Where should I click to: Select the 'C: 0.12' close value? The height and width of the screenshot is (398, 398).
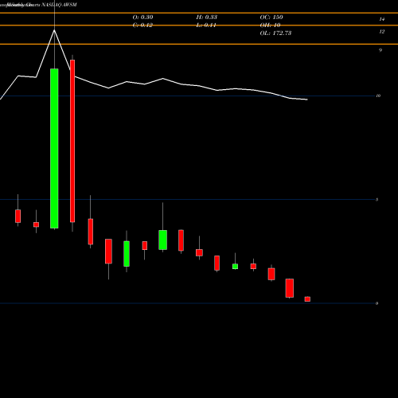pos(142,25)
